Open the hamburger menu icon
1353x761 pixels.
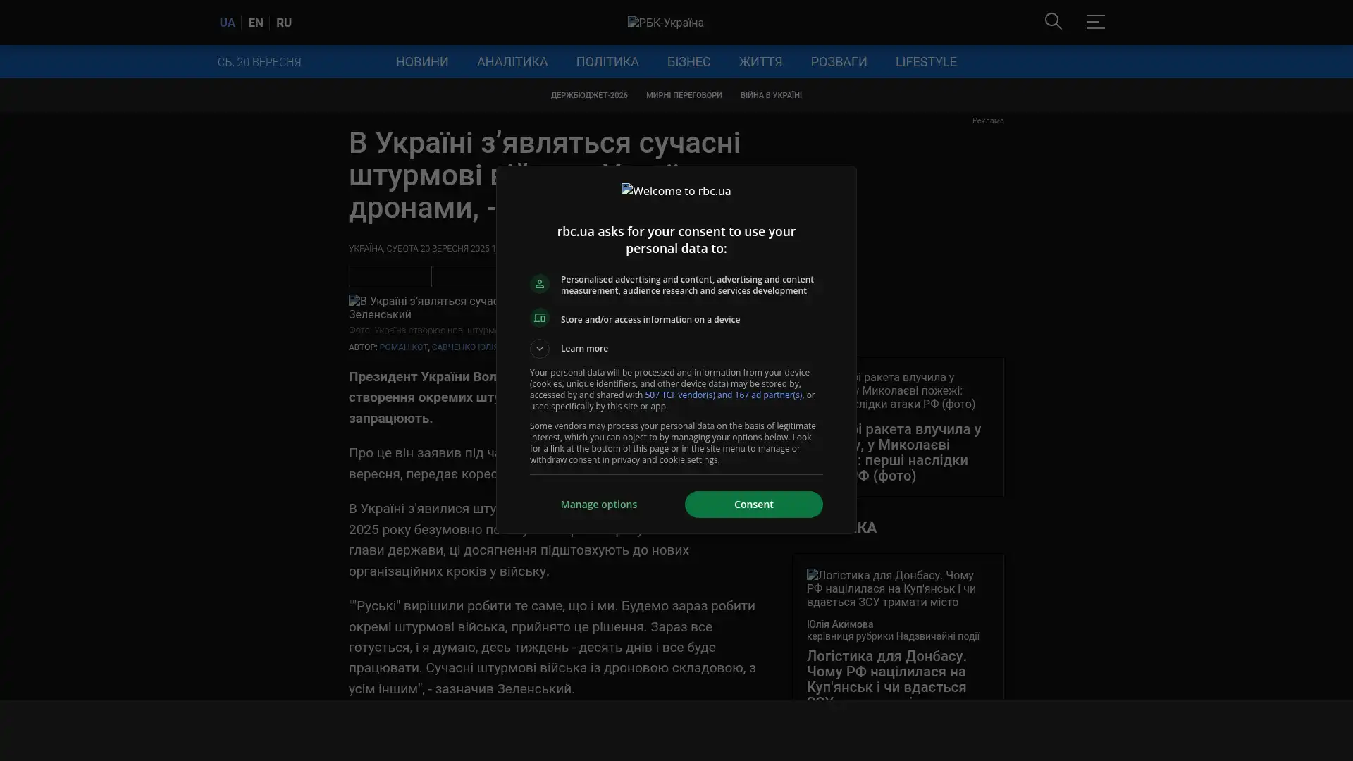click(x=1095, y=22)
